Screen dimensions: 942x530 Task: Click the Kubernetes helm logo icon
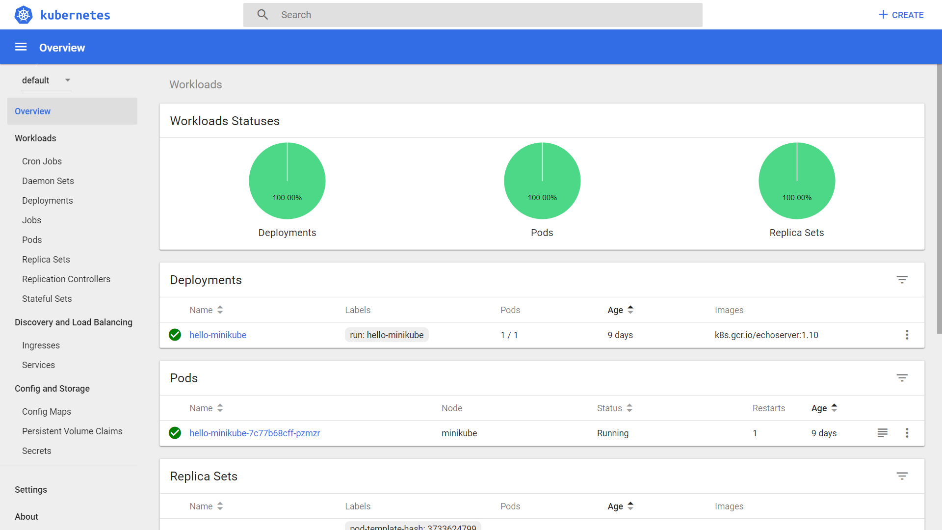tap(23, 15)
